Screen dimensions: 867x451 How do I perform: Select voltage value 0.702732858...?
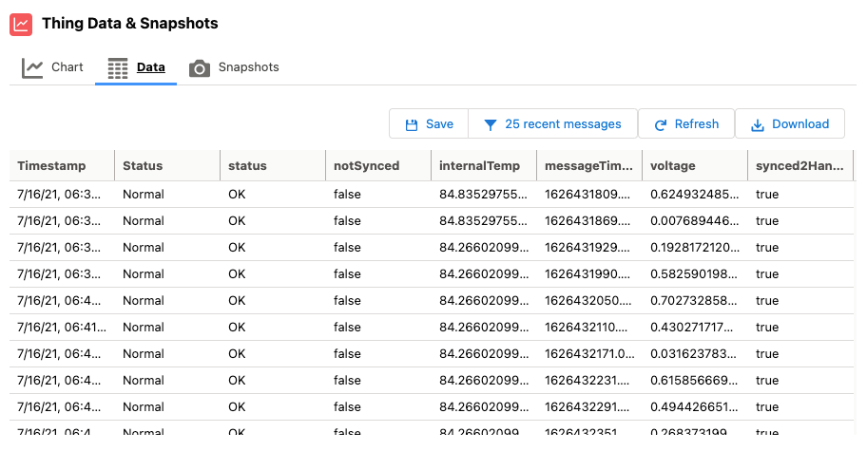[x=693, y=300]
